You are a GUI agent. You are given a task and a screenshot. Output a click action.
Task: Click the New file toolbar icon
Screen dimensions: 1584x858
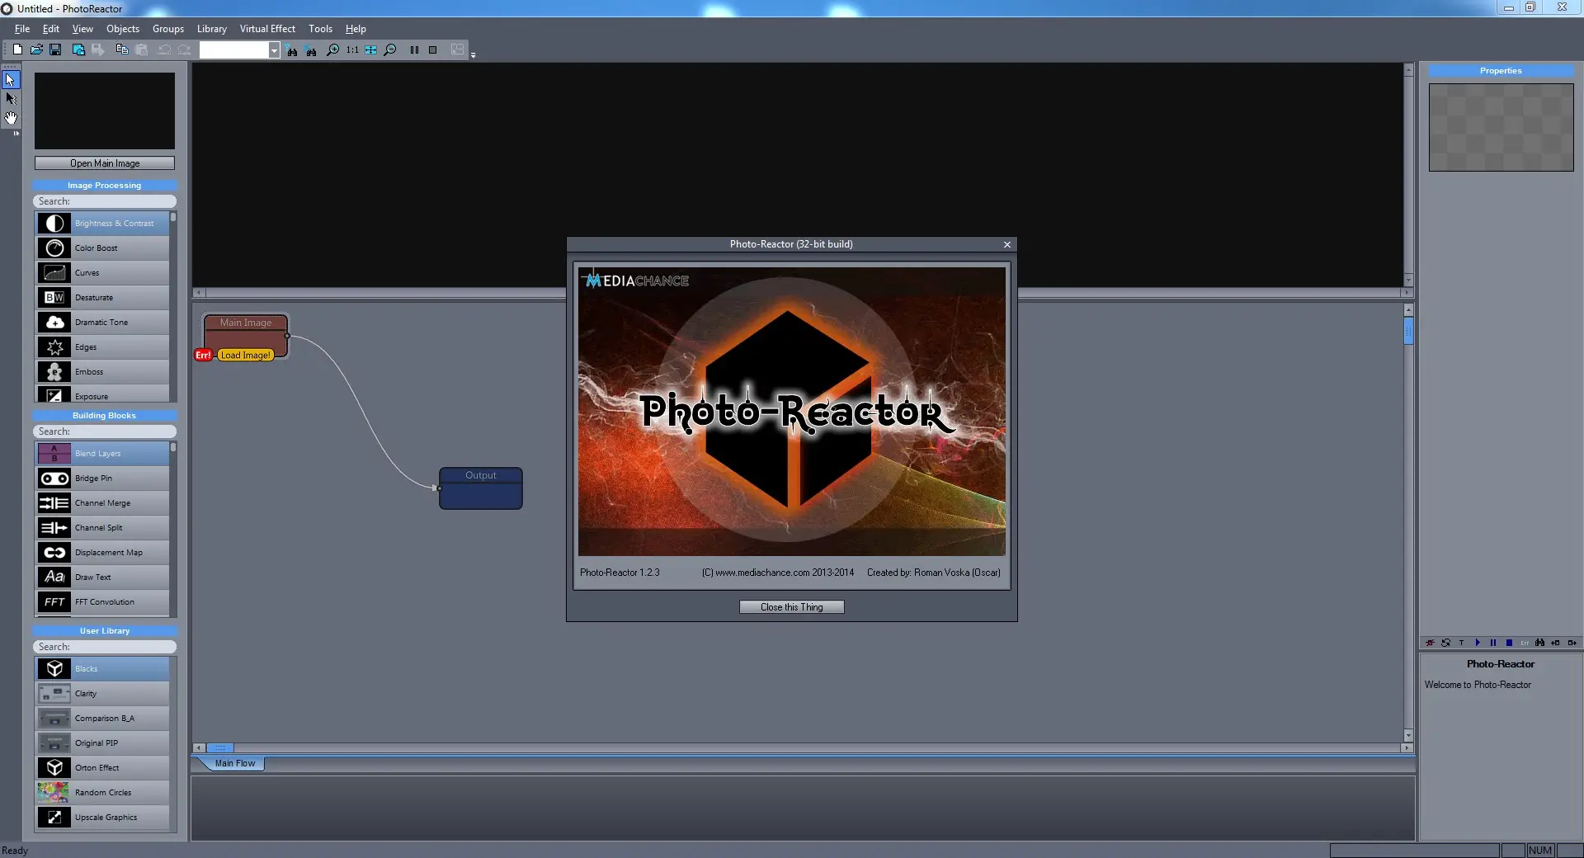point(17,49)
